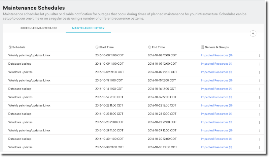Open kebab menu for 2016-10-22 Linux patching row
The width and height of the screenshot is (269, 157).
(259, 106)
